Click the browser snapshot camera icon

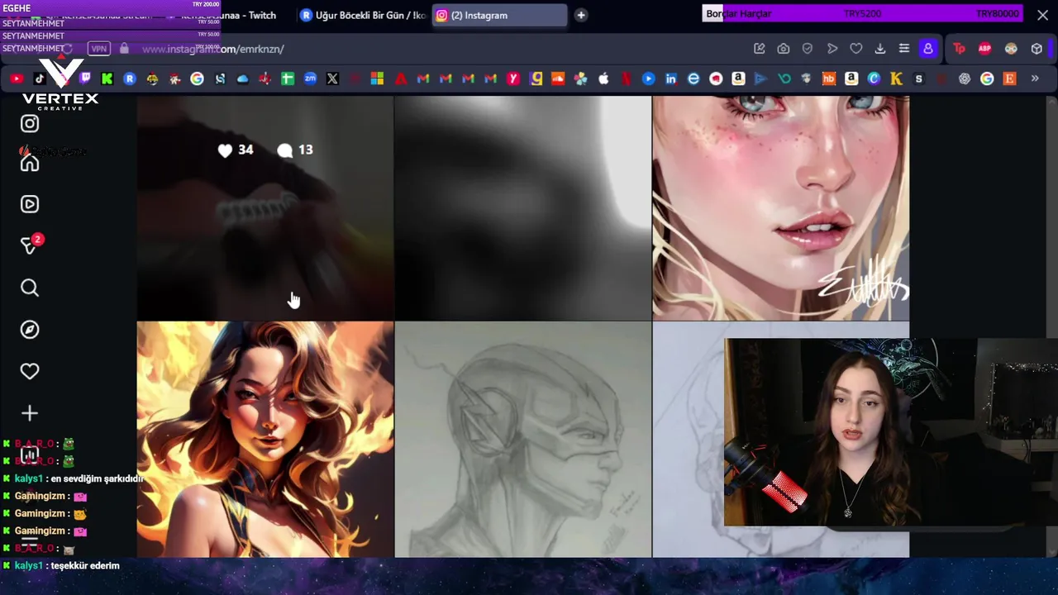[x=783, y=49]
